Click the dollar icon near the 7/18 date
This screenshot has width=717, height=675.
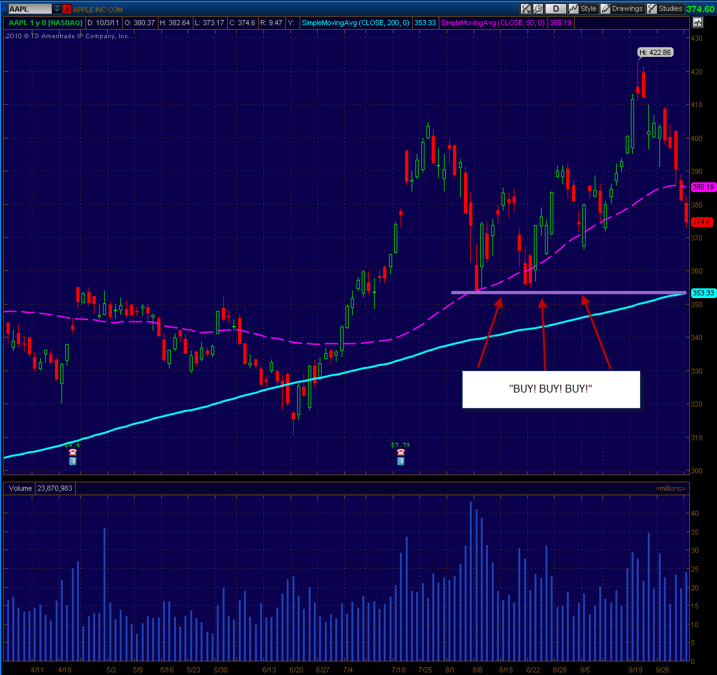coord(401,461)
